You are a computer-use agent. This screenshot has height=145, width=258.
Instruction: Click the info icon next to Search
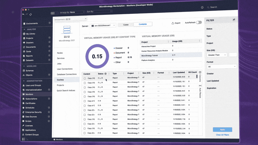[202, 7]
